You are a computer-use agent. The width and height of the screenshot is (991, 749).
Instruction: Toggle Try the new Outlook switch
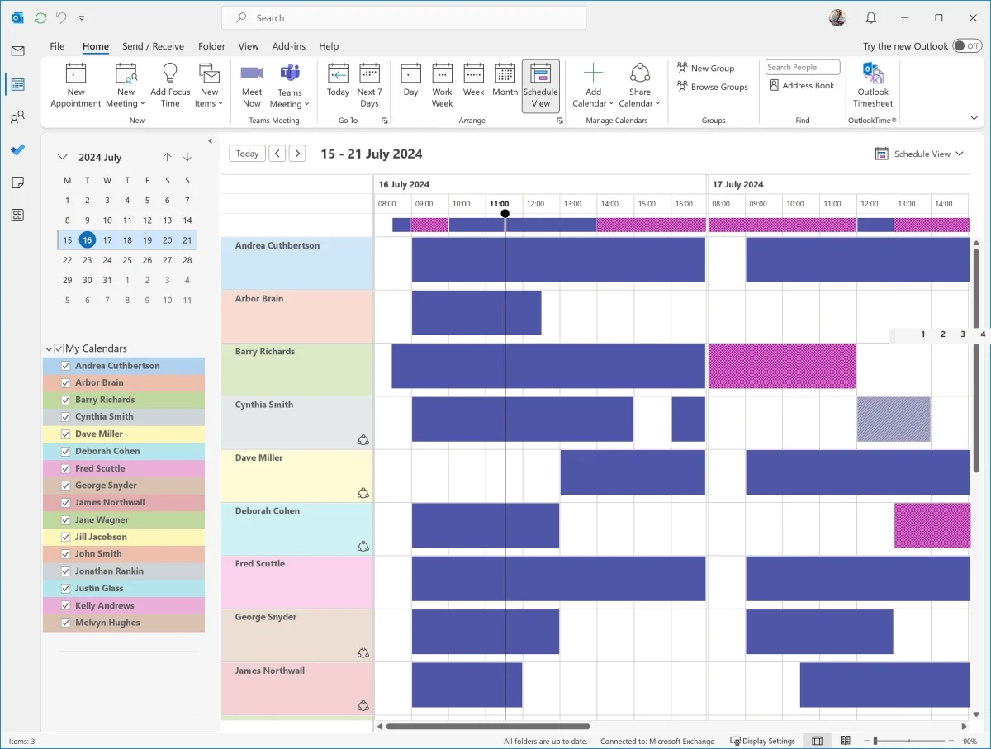point(967,46)
